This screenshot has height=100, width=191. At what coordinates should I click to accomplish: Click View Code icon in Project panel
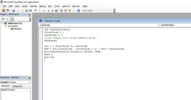point(3,19)
